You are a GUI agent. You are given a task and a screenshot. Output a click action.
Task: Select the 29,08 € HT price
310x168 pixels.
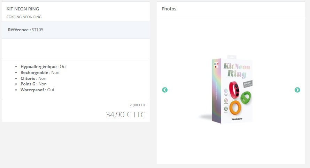click(137, 105)
